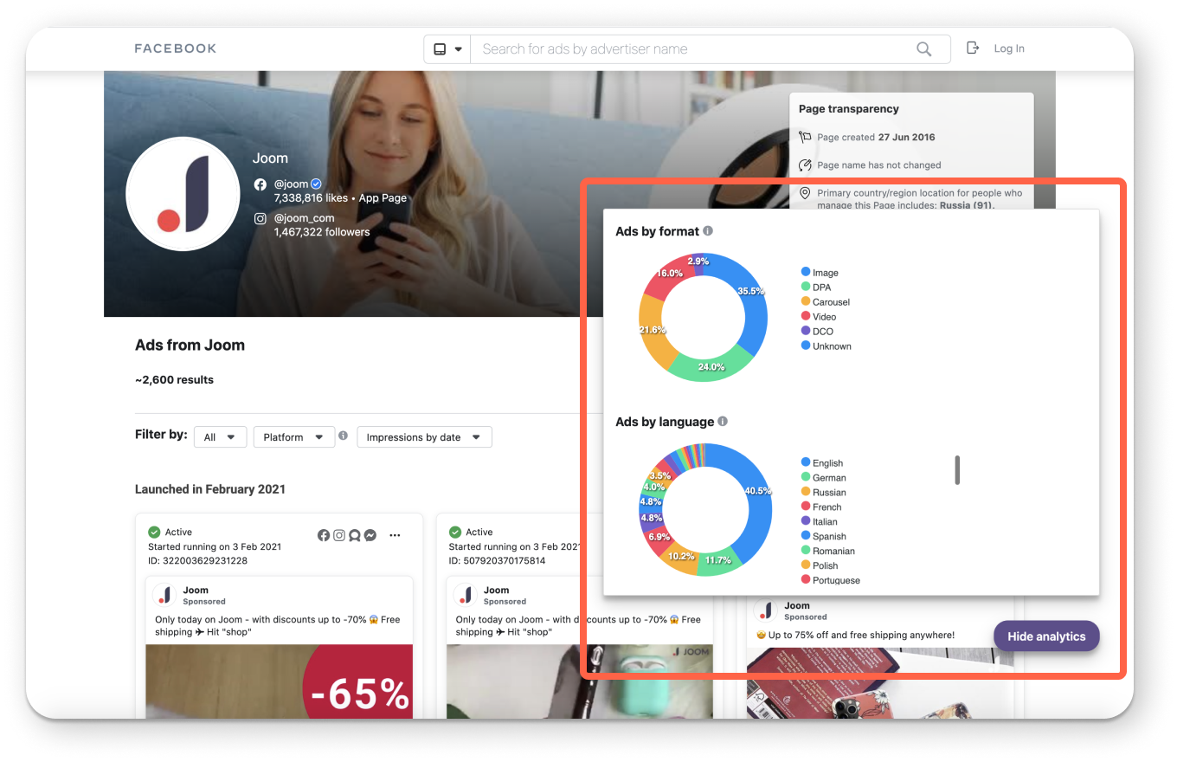Click Joom name in first sponsored post
This screenshot has width=1177, height=762.
pos(196,591)
